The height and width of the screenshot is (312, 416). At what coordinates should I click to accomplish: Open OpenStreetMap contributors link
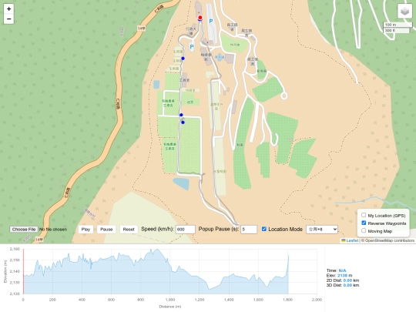pyautogui.click(x=390, y=240)
